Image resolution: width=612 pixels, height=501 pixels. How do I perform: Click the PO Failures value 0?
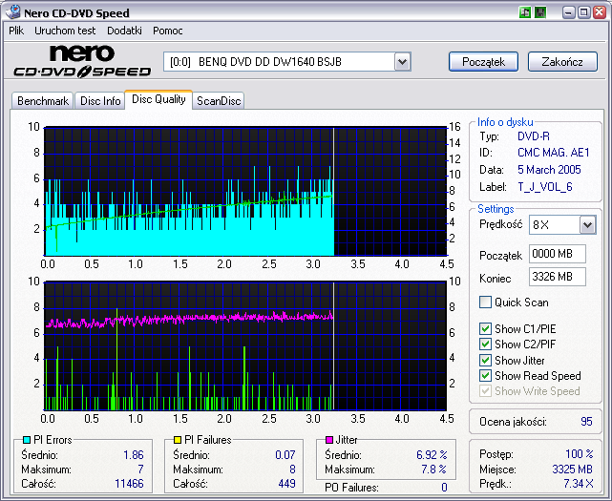(x=444, y=488)
